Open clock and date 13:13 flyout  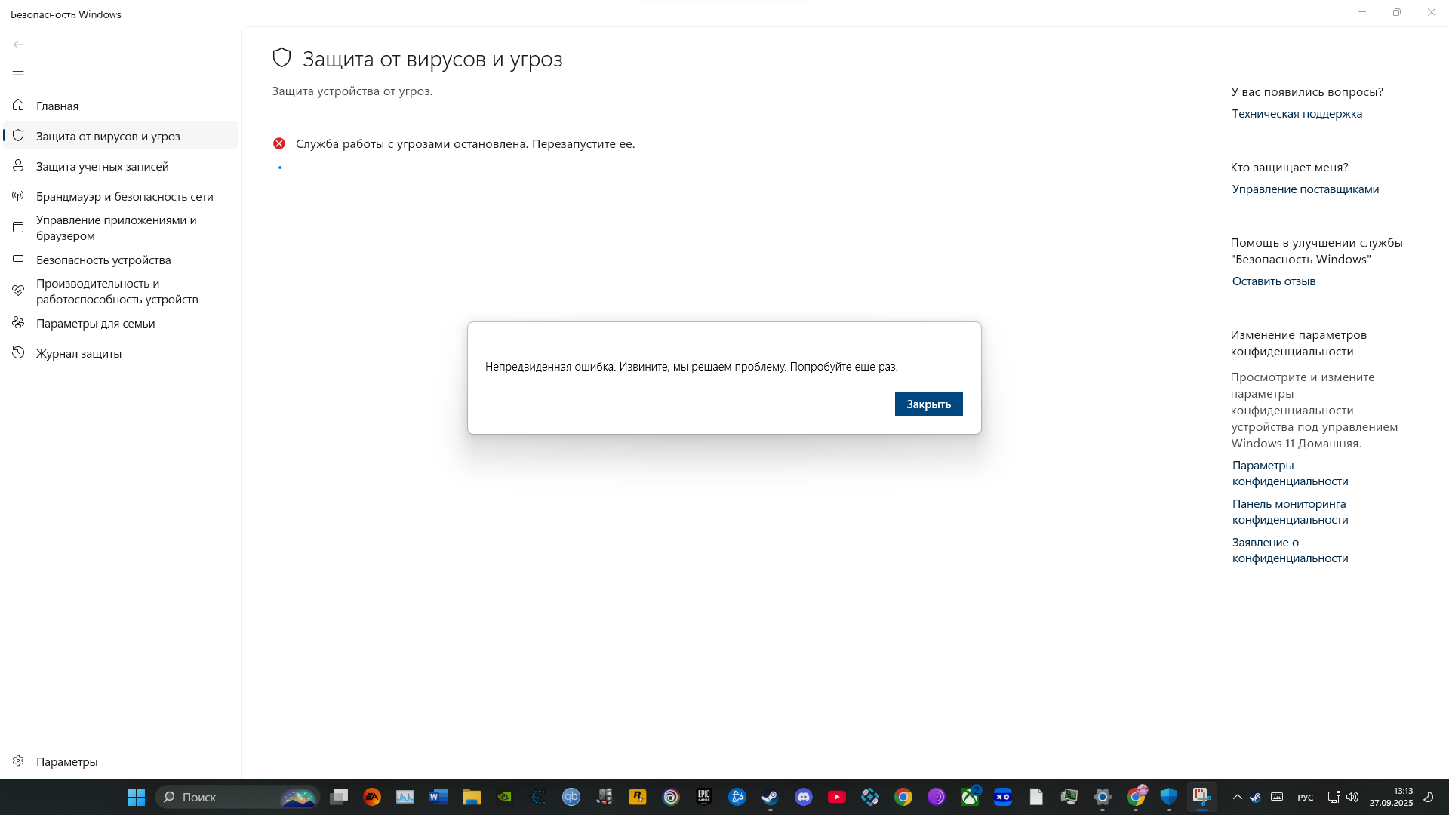click(x=1391, y=797)
